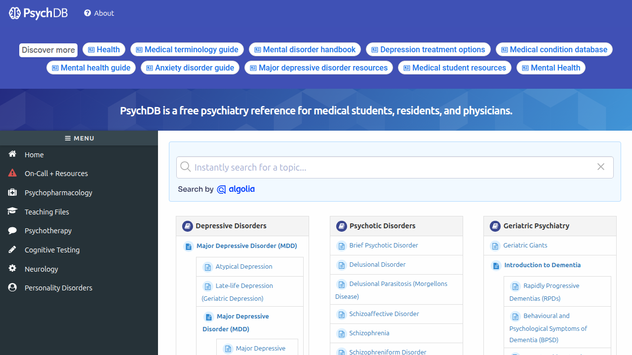
Task: Click the magnifying glass search icon
Action: (186, 167)
